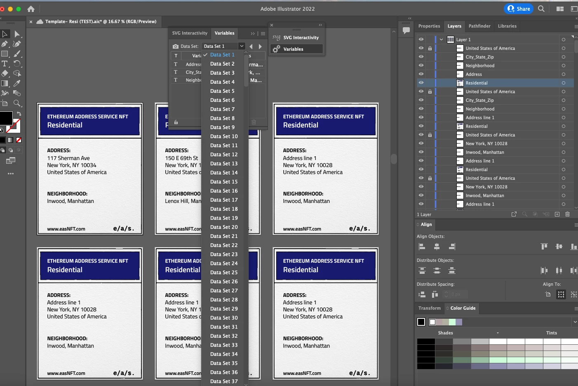Select the Rotate tool
This screenshot has height=386, width=578.
[x=17, y=64]
